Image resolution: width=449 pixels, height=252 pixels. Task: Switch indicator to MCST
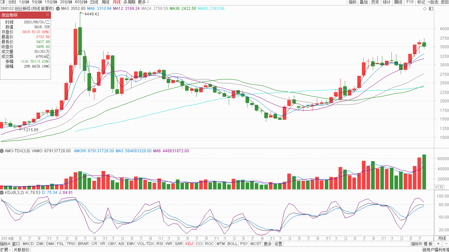coord(256,244)
